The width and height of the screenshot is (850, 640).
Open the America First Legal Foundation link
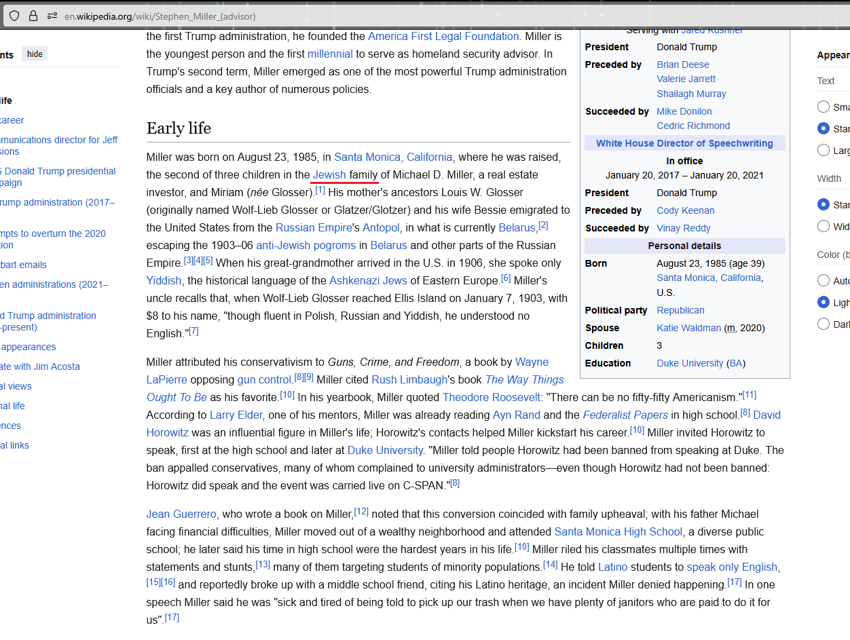[443, 36]
